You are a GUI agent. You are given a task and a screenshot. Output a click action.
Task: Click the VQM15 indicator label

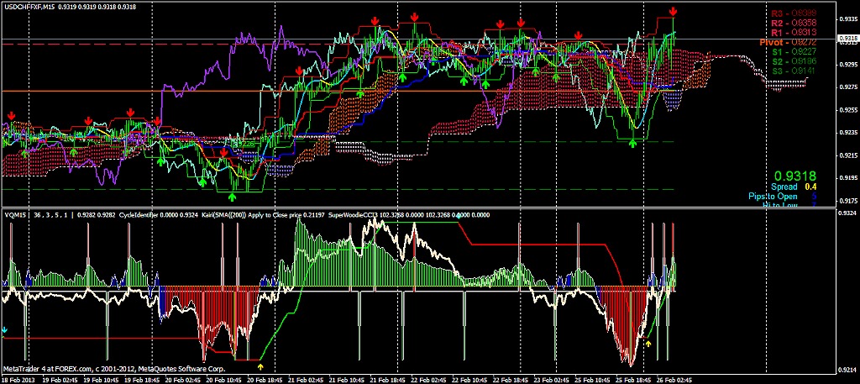coord(14,215)
